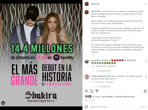Open shakira's profile picture in the header
This screenshot has height=110, width=148.
pyautogui.click(x=87, y=4)
